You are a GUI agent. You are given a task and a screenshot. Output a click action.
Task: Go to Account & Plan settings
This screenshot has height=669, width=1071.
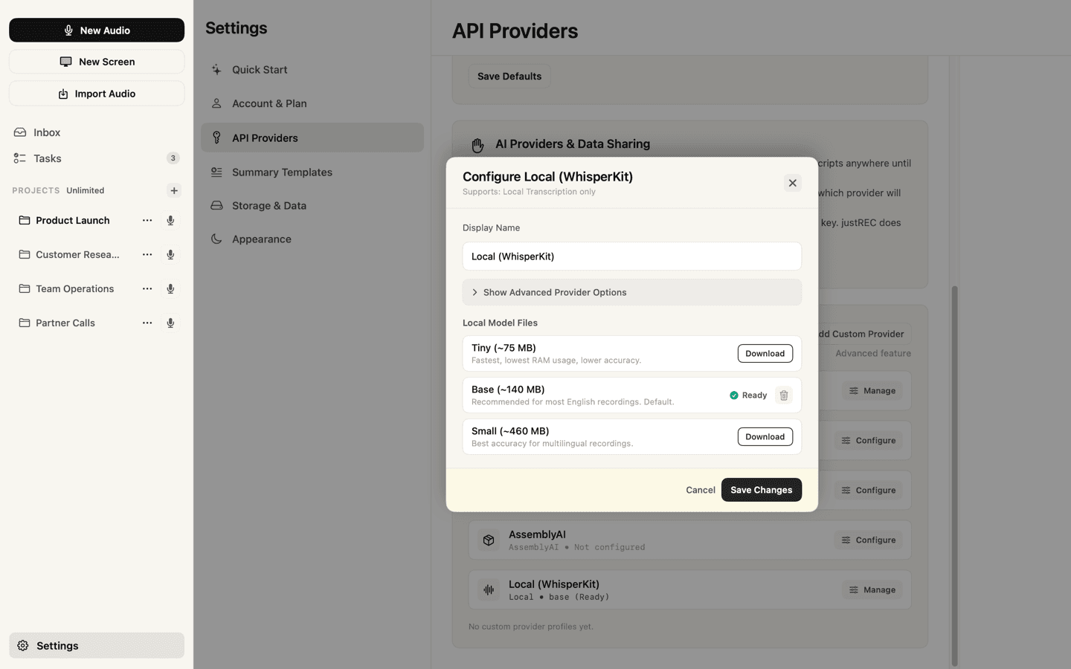click(x=312, y=103)
